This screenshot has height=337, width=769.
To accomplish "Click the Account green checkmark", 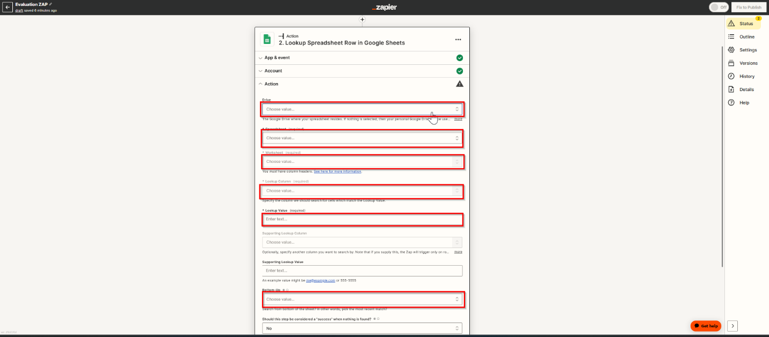I will point(460,71).
